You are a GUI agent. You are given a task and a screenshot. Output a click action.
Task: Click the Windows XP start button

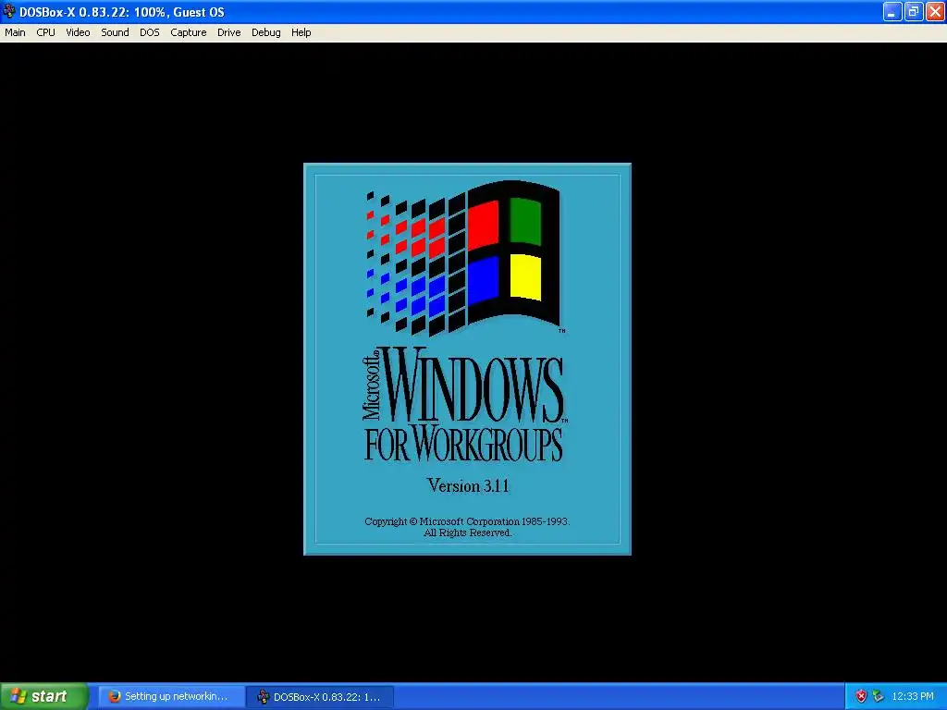[x=44, y=696]
